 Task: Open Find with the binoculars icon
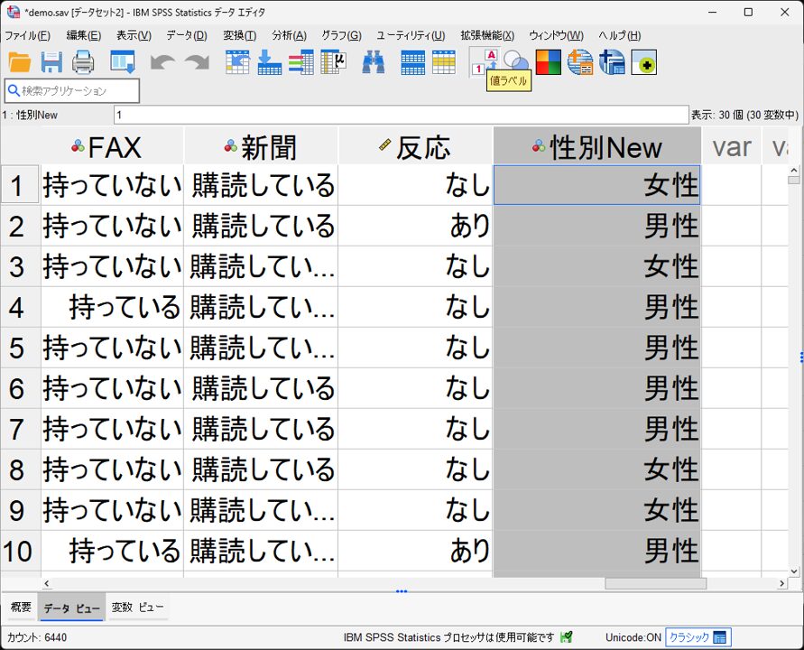[374, 62]
